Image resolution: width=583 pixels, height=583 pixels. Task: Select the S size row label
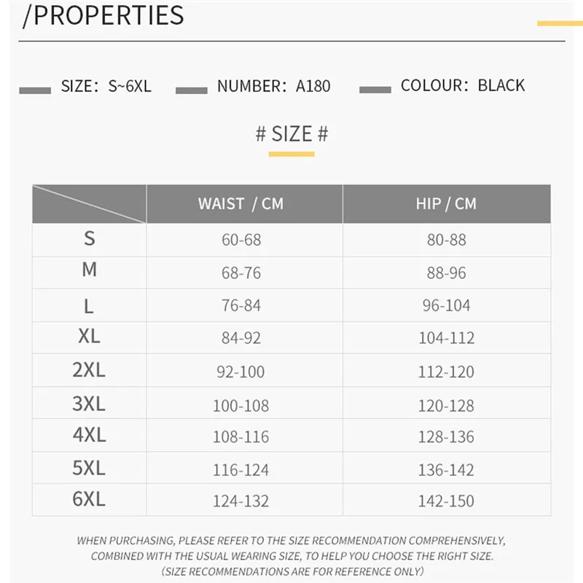tap(89, 238)
